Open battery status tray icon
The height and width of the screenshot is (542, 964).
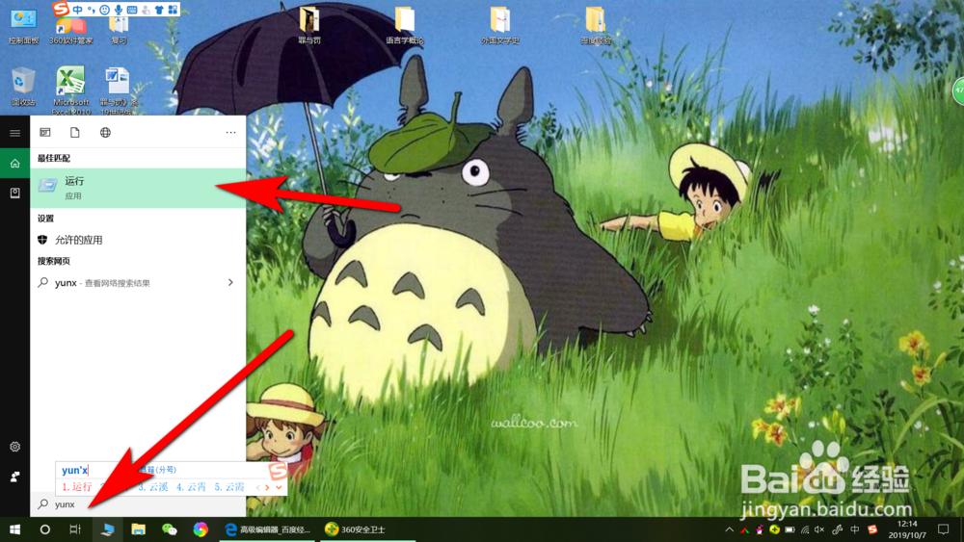click(x=790, y=529)
